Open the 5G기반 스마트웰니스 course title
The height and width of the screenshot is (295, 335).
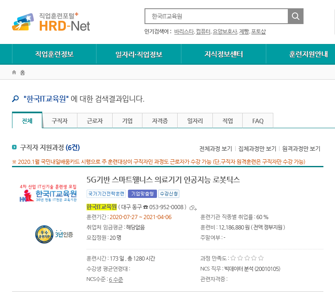point(163,180)
